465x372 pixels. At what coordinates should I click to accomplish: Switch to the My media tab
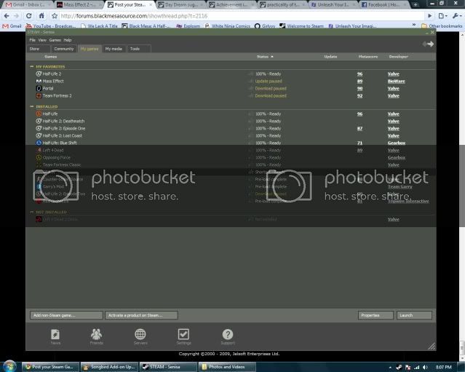(x=114, y=49)
